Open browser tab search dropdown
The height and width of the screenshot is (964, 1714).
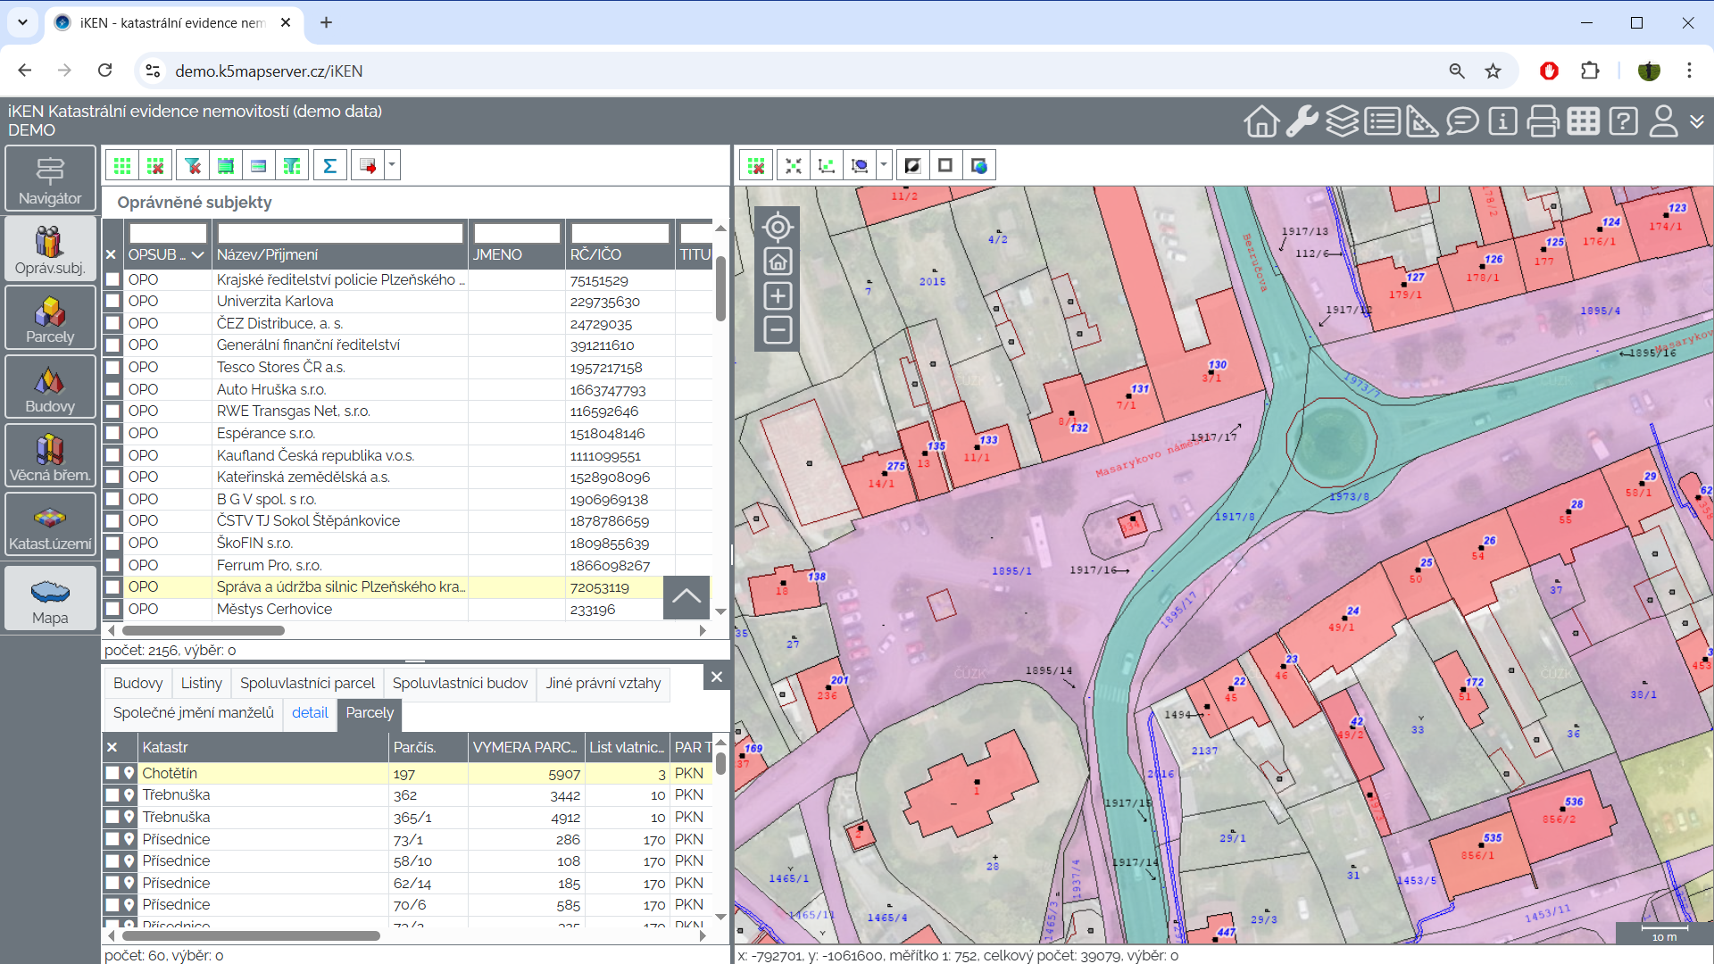click(x=22, y=22)
